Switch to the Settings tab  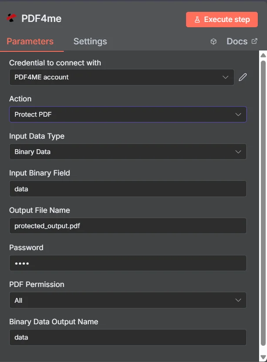[90, 41]
